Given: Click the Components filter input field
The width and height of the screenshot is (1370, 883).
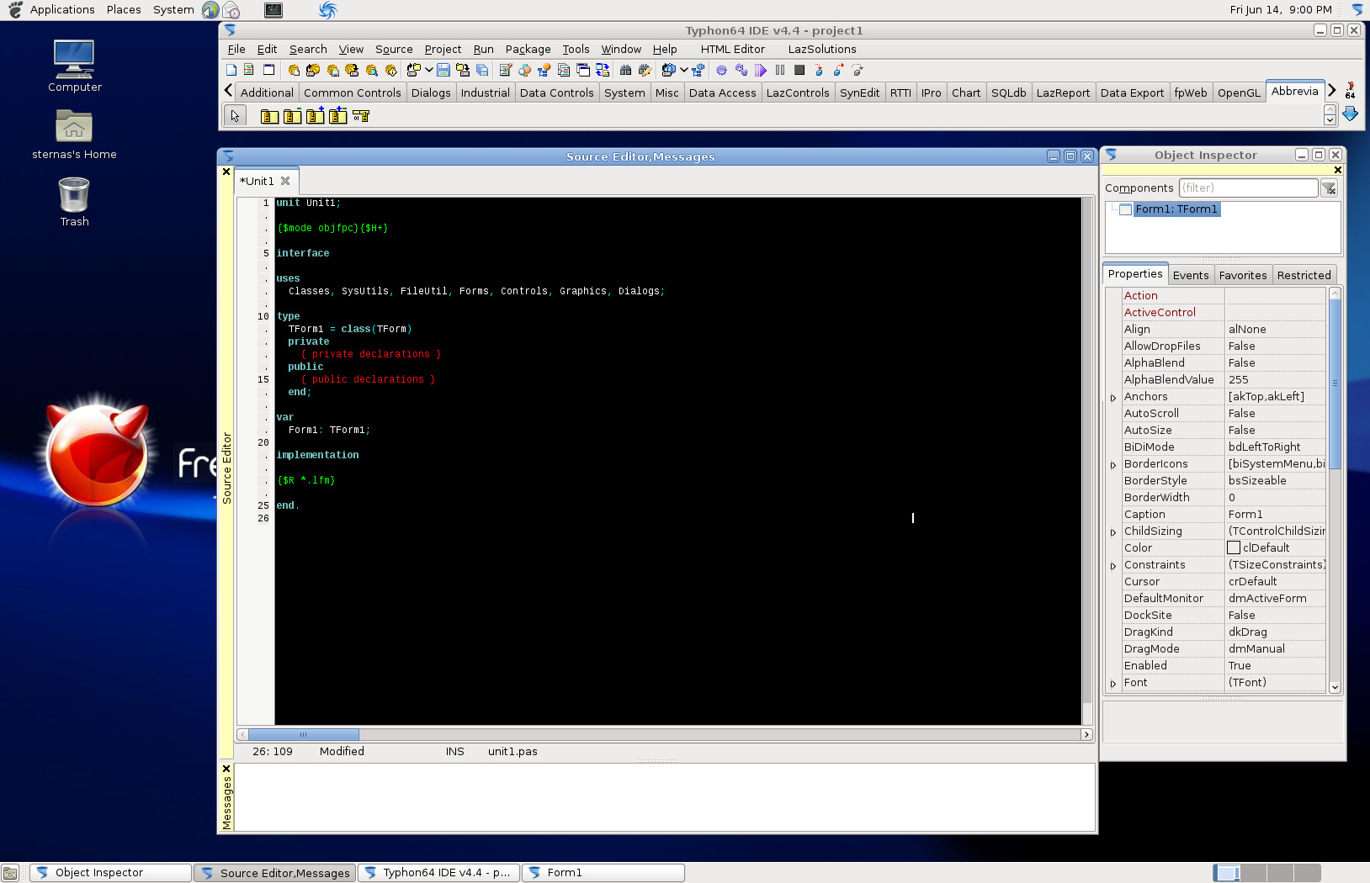Looking at the screenshot, I should coord(1248,188).
